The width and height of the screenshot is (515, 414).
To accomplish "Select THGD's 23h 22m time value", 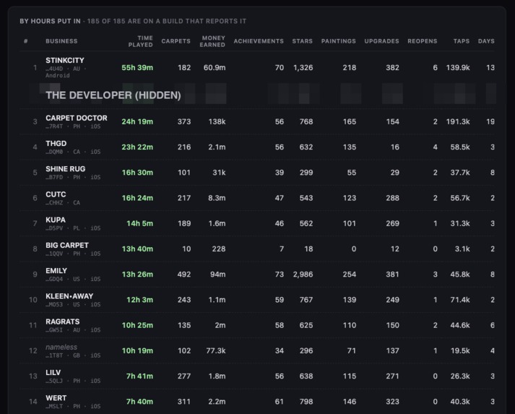I will click(137, 147).
